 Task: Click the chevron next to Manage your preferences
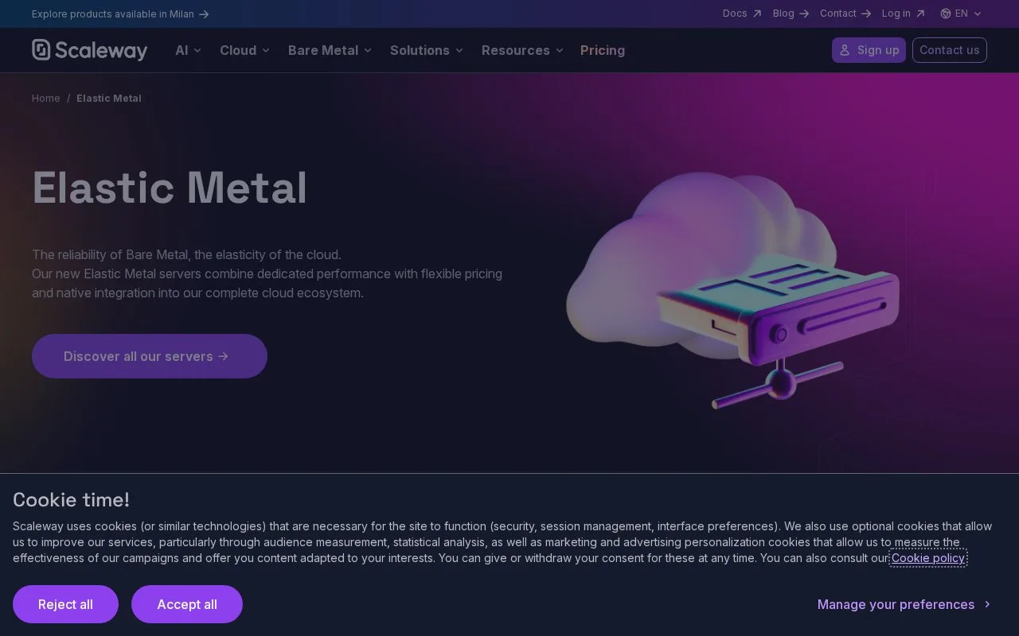click(x=987, y=604)
